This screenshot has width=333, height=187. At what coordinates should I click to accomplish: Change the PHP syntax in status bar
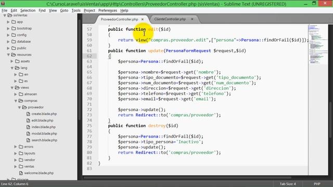pos(317,184)
